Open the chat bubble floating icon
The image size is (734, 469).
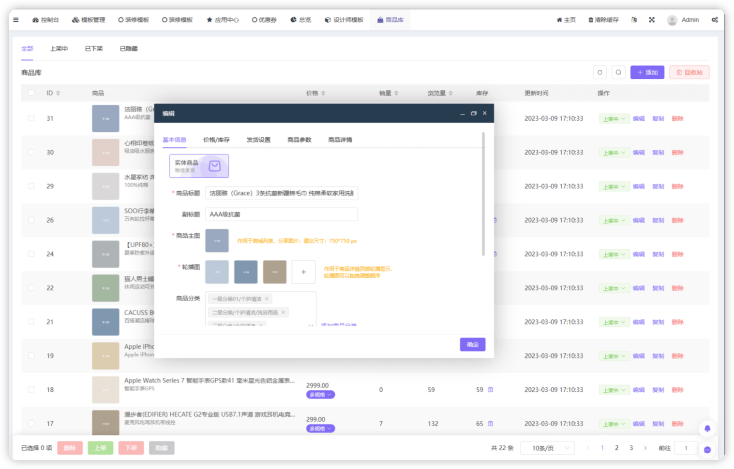707,450
